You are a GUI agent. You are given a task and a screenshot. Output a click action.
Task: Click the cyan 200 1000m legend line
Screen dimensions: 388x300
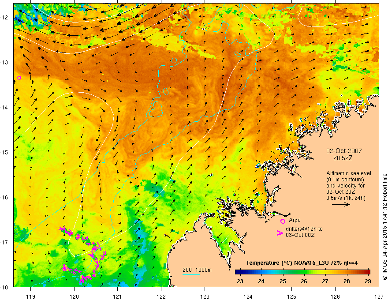pos(191,274)
